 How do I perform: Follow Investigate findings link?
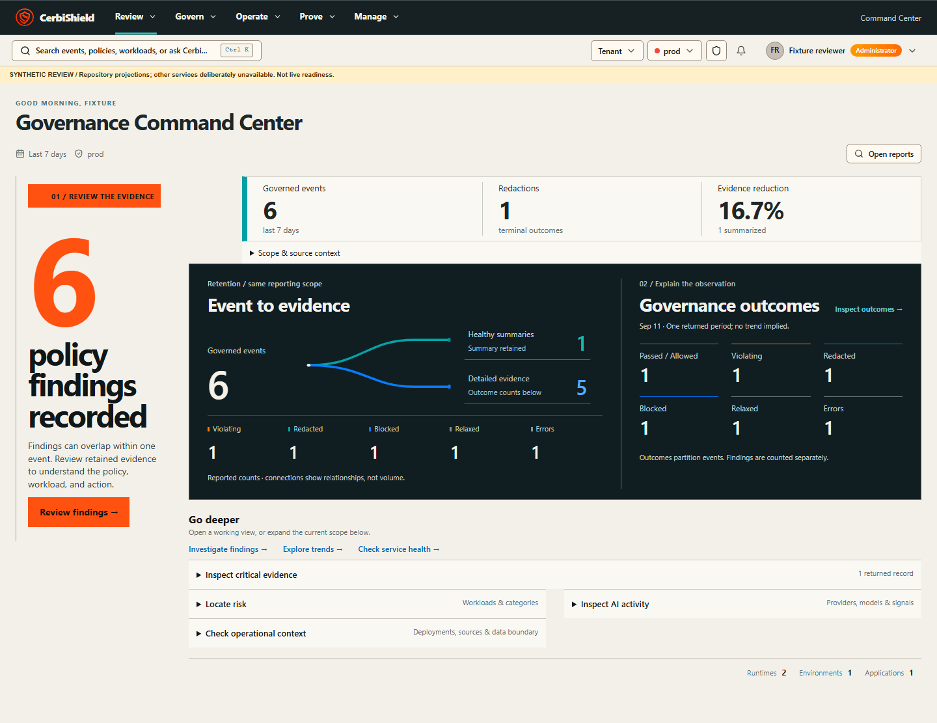pos(228,549)
